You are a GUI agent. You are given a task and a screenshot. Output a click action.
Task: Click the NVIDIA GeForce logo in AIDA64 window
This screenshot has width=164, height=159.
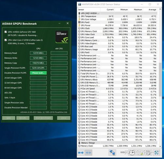point(62,37)
